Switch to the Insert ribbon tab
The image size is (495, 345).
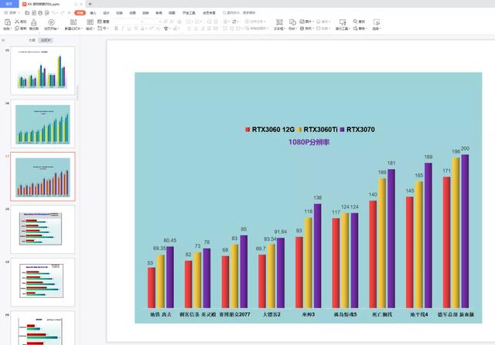coord(93,13)
